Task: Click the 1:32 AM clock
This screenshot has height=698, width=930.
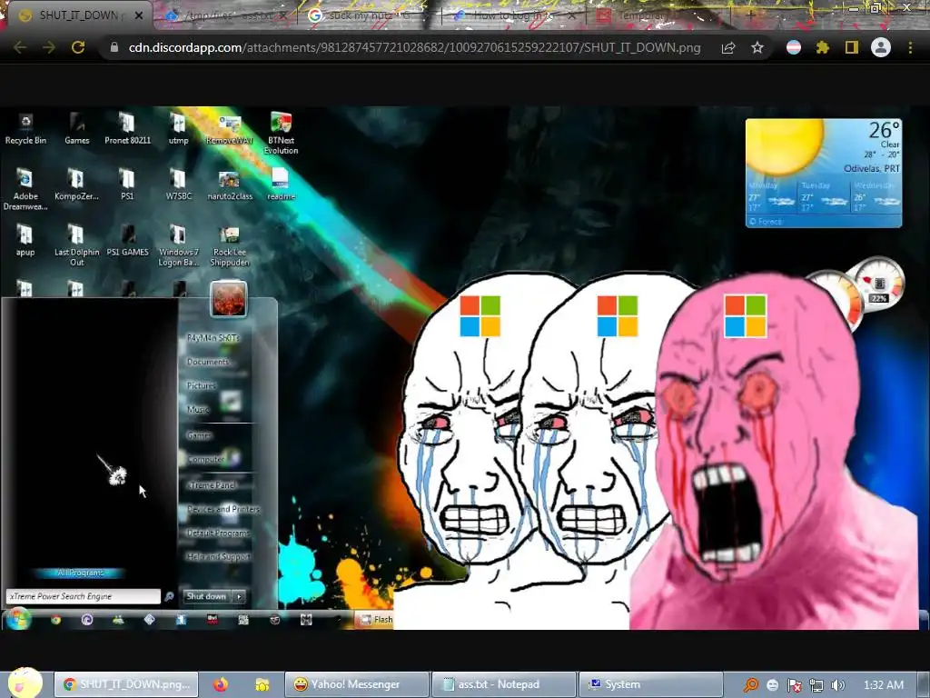Action: pyautogui.click(x=884, y=684)
